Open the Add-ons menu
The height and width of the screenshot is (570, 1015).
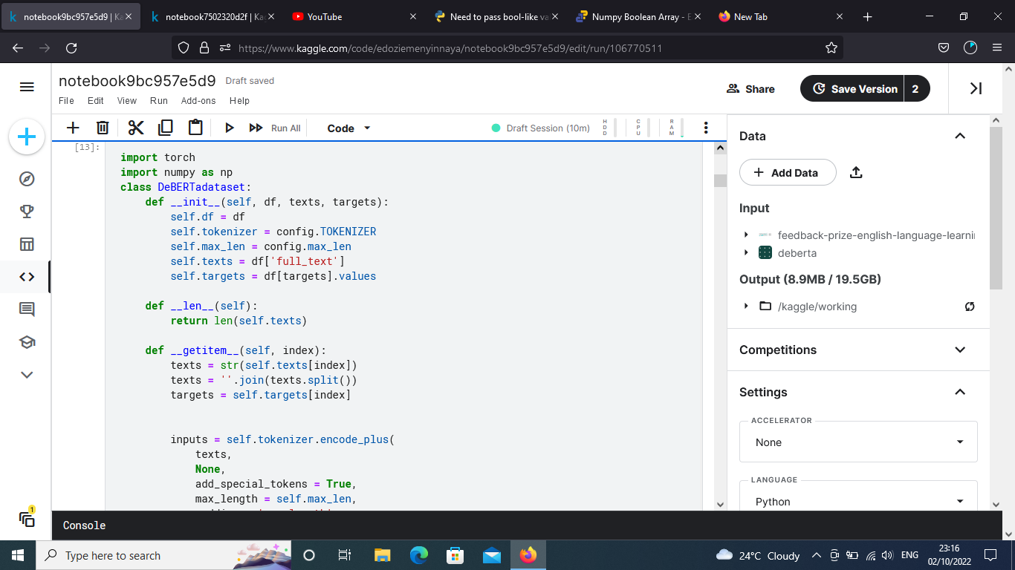point(198,101)
